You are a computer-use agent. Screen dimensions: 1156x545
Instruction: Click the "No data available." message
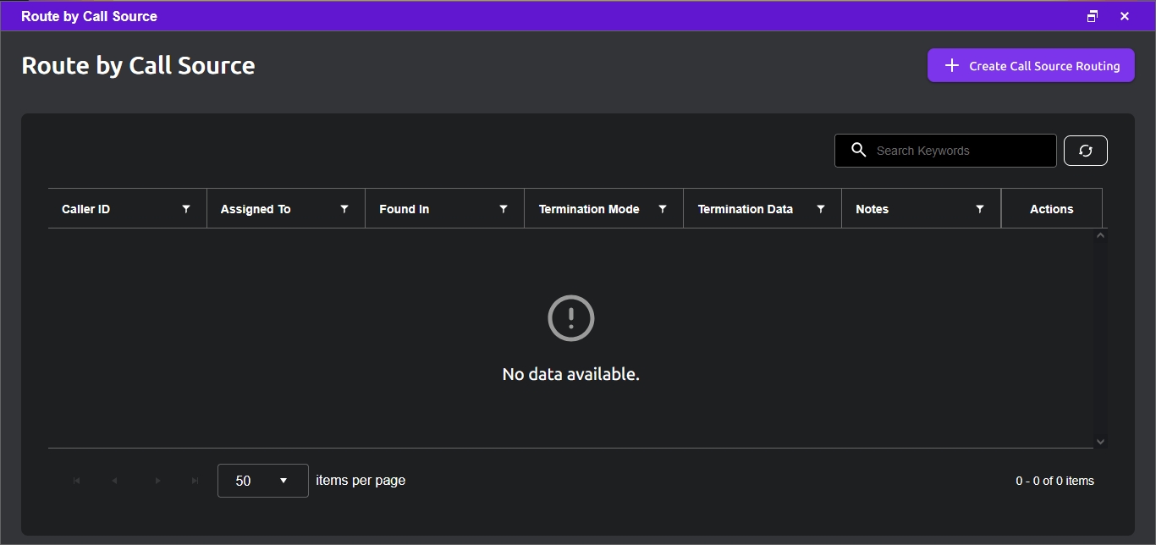pos(571,374)
